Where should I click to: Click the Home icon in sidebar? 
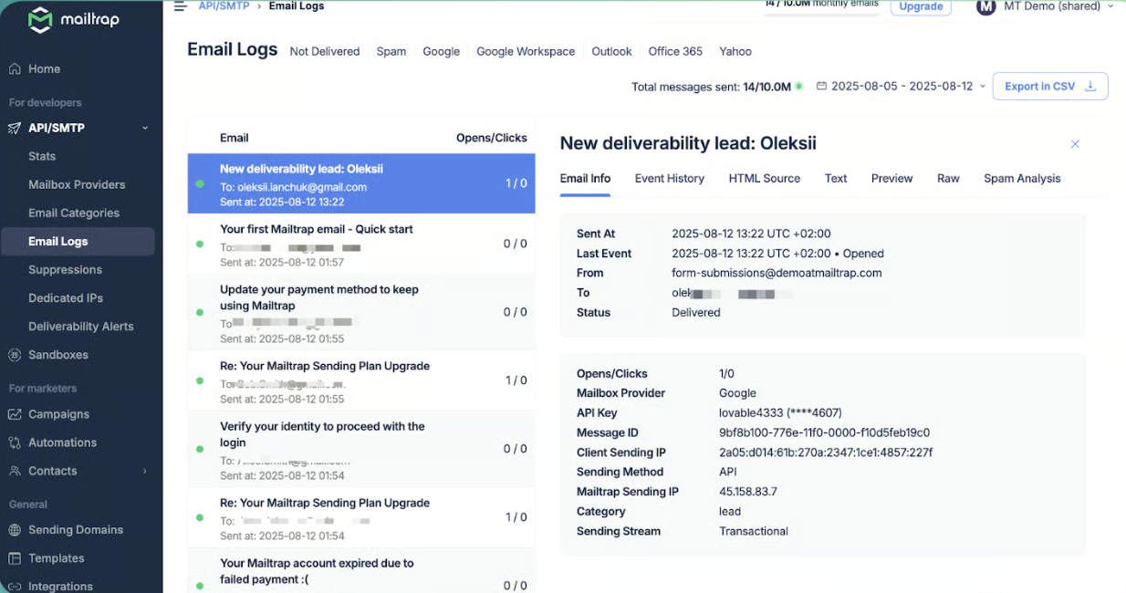coord(15,69)
